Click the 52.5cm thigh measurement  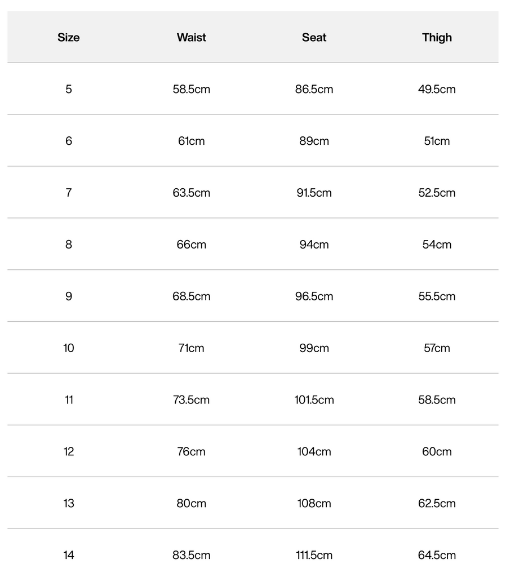pos(437,193)
